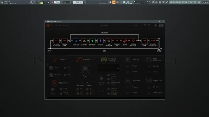Click the delay Feedback knob
Viewport: 209px width, 117px height.
(x=51, y=75)
